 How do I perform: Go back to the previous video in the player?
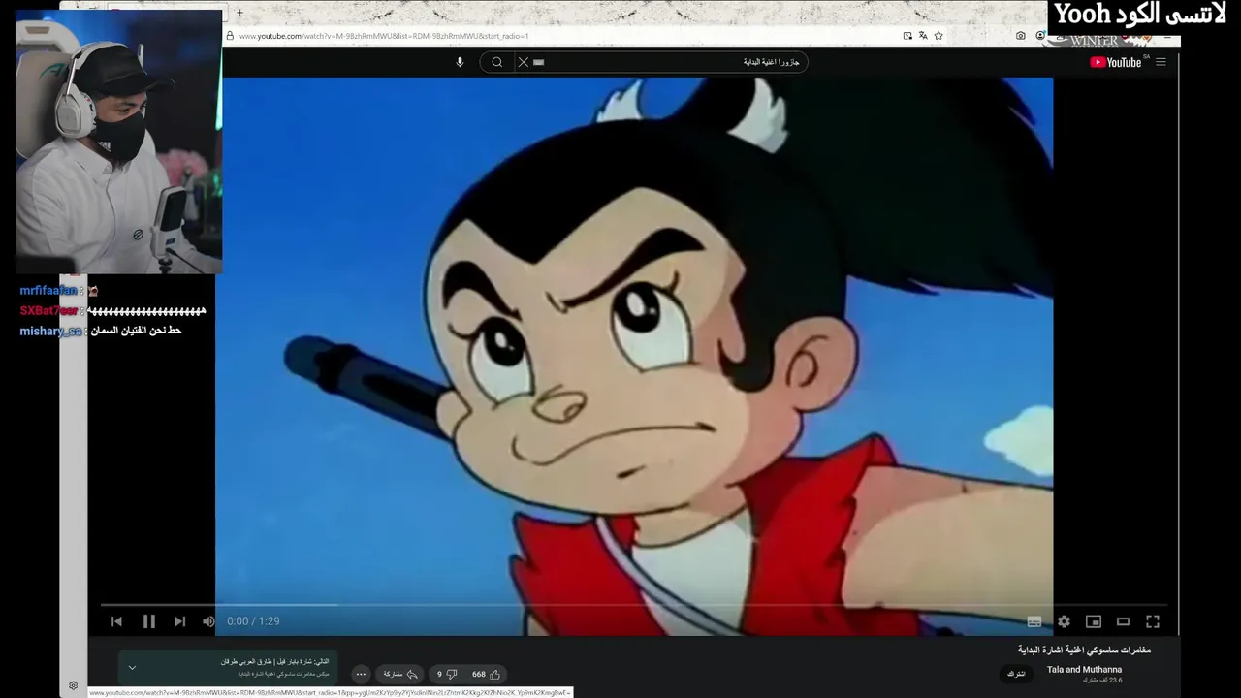coord(116,621)
